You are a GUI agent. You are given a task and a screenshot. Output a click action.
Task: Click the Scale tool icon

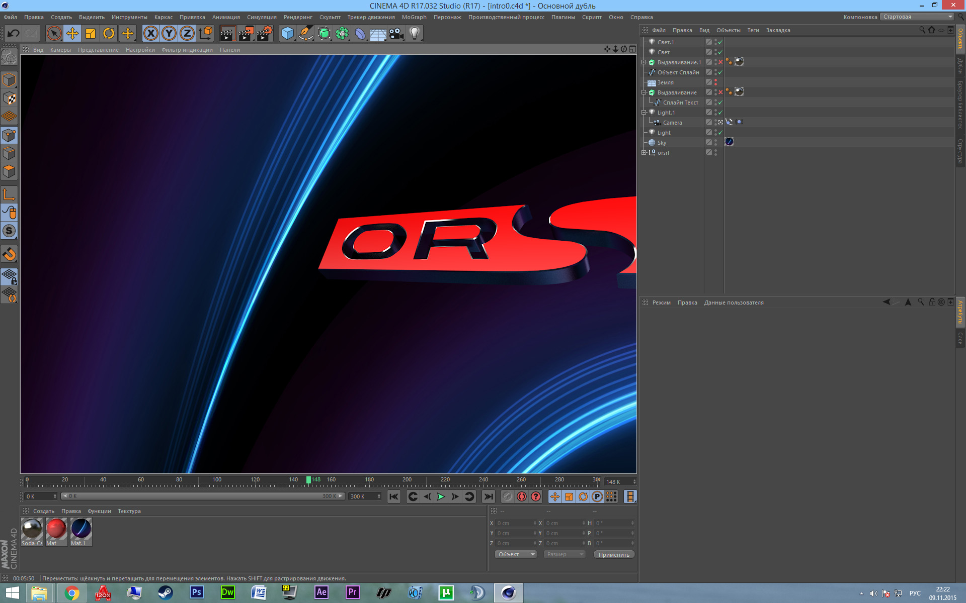[91, 34]
